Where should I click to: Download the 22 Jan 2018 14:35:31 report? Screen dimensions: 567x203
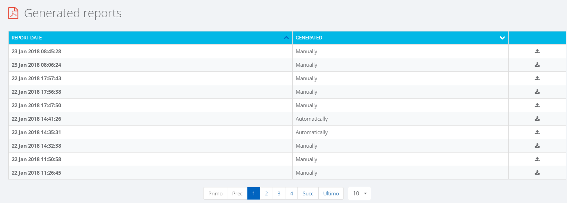537,132
